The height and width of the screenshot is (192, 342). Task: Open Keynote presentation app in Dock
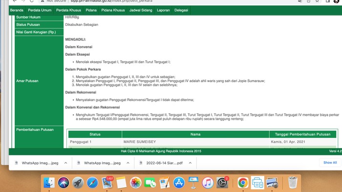click(193, 182)
